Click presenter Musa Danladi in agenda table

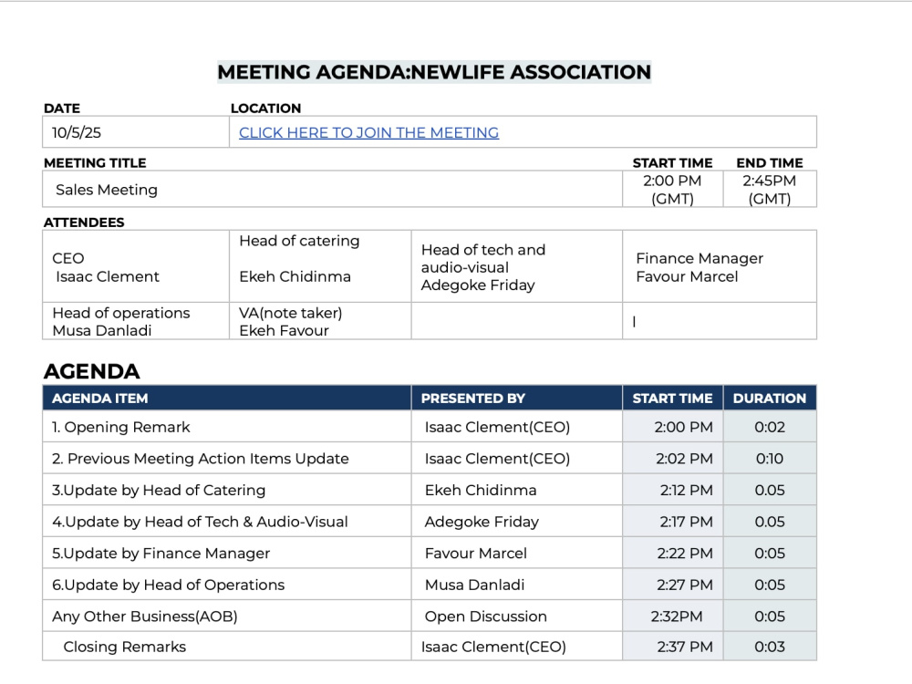coord(516,585)
